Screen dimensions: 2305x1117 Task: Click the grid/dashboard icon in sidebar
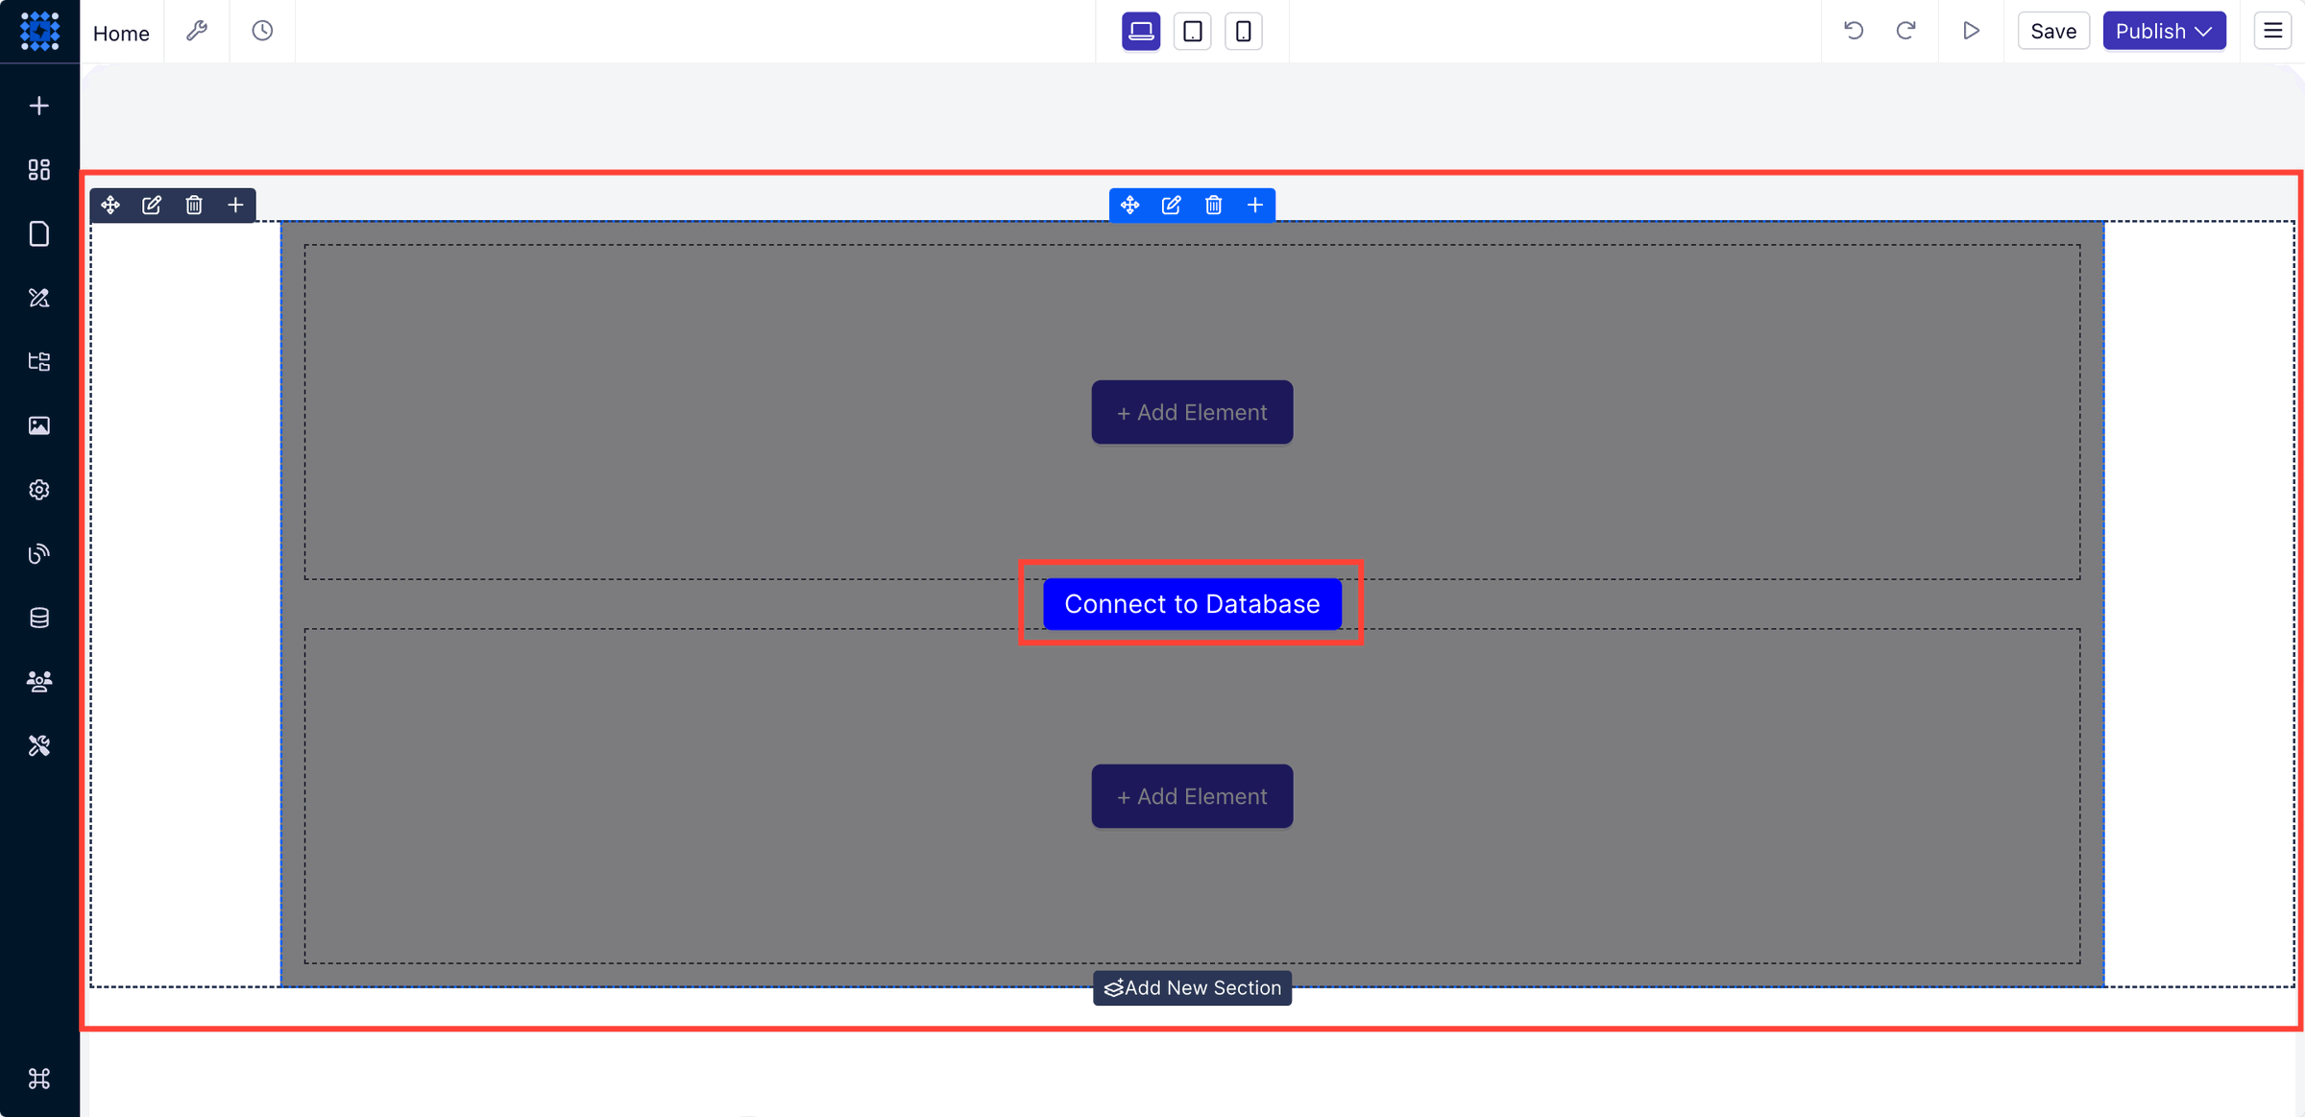(39, 169)
